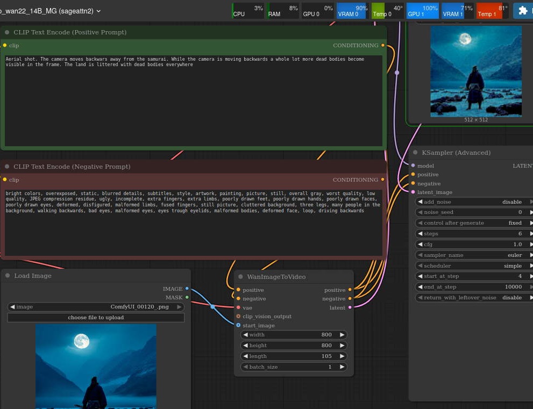Click the puzzle piece extensions icon

point(522,11)
